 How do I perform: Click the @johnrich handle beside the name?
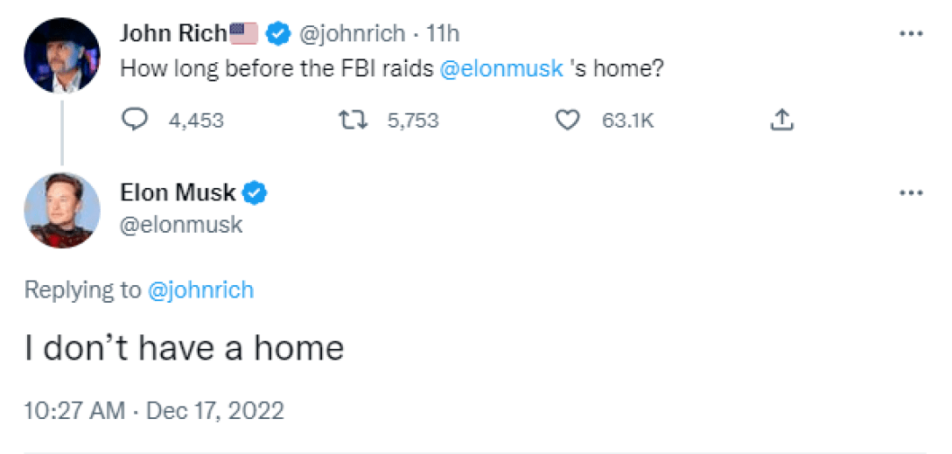point(353,34)
